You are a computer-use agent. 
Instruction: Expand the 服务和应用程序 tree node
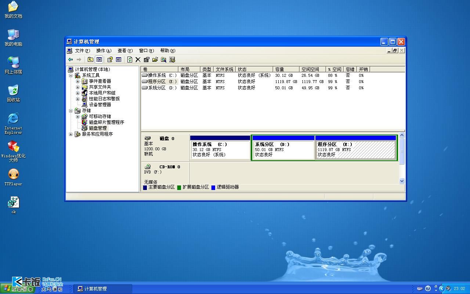click(x=71, y=134)
